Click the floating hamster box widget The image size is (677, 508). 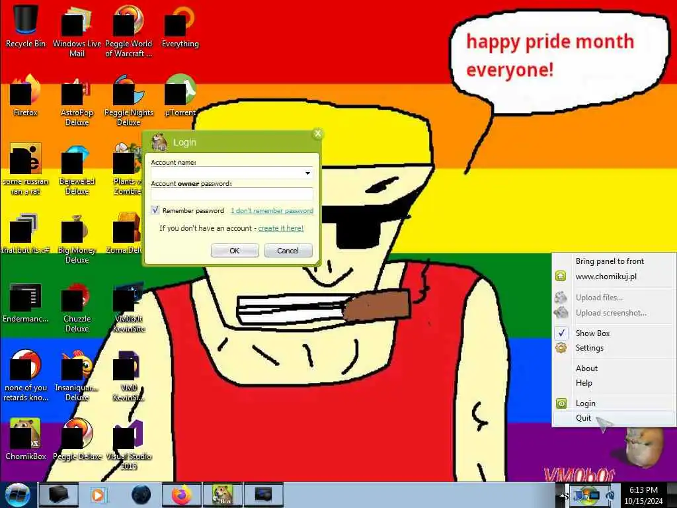[644, 447]
